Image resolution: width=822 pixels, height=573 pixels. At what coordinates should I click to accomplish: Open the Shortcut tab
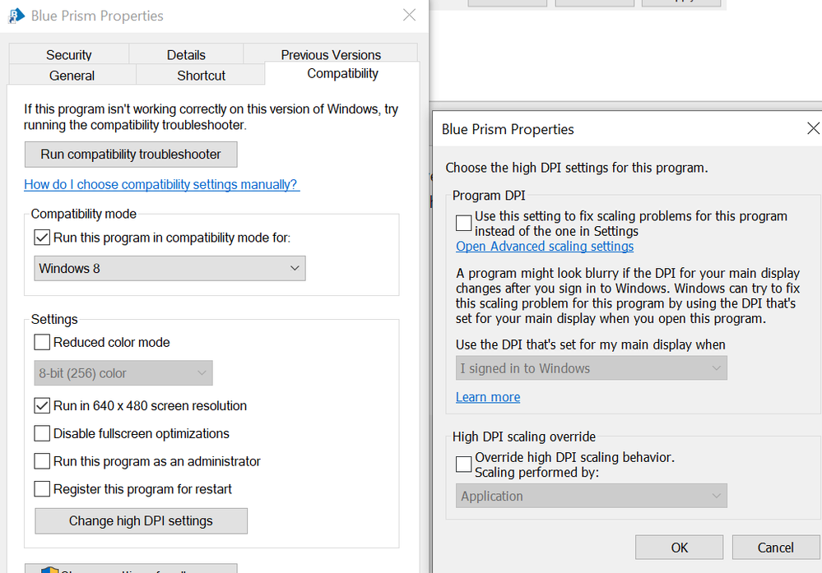(201, 76)
